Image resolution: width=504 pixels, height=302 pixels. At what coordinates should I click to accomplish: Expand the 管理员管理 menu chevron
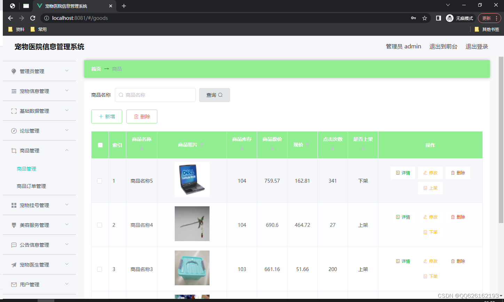[x=67, y=71]
